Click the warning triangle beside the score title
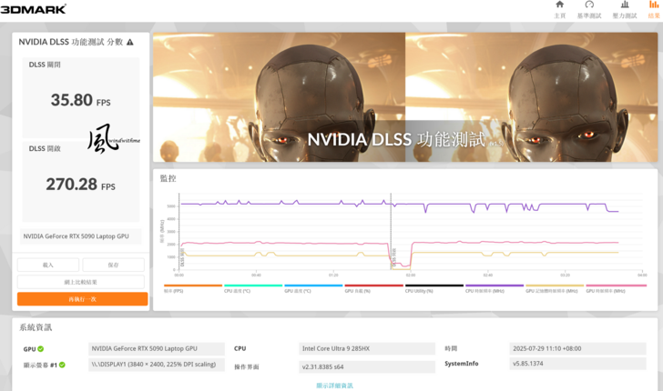This screenshot has width=663, height=391. [x=130, y=42]
